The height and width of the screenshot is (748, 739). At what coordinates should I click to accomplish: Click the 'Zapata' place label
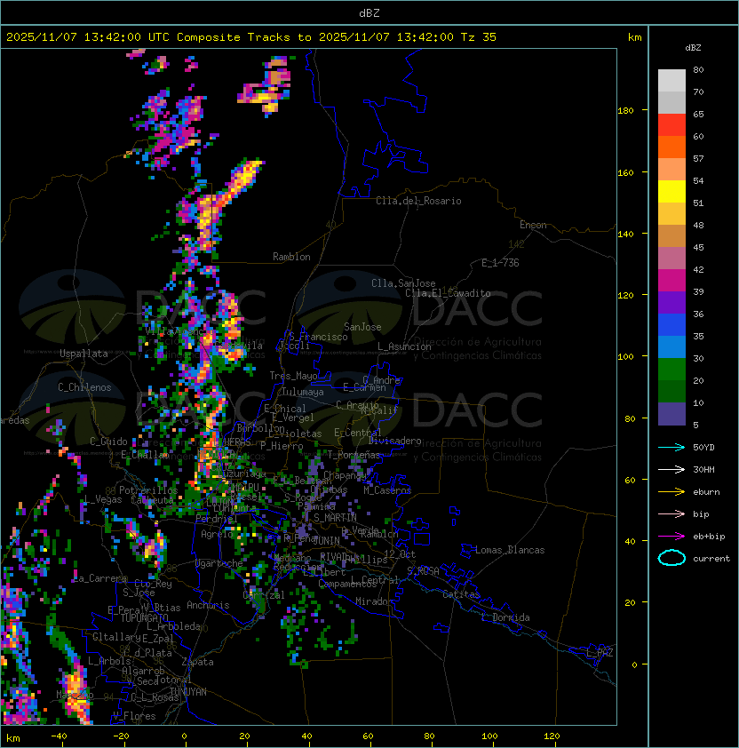[197, 662]
